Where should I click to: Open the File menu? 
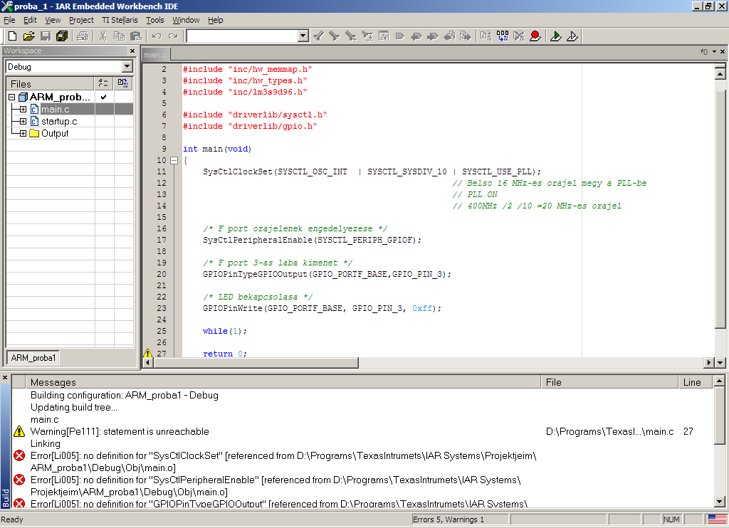(x=9, y=20)
